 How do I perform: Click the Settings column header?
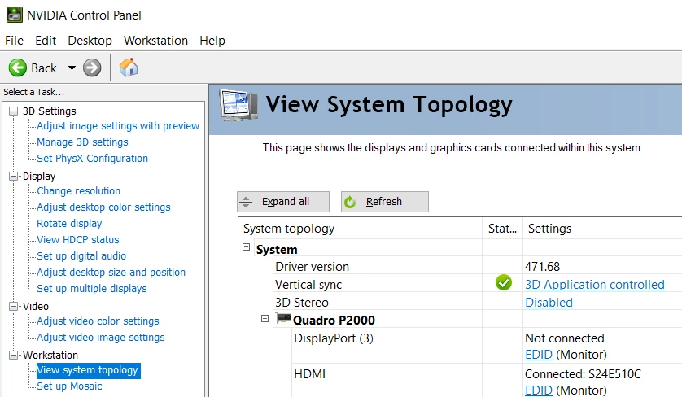click(x=602, y=229)
